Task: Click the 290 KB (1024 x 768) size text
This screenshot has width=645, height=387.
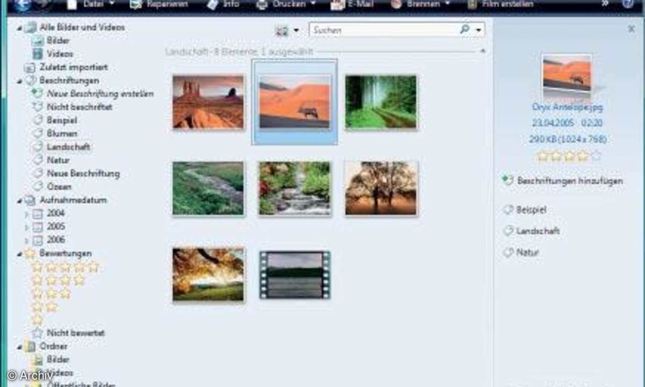Action: (568, 139)
